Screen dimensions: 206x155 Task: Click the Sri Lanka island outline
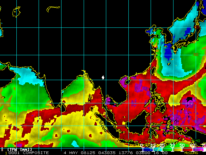63,107
